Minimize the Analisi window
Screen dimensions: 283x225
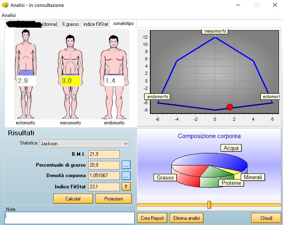pos(238,5)
